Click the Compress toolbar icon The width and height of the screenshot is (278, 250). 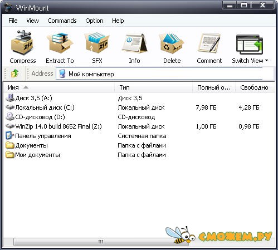click(x=22, y=43)
